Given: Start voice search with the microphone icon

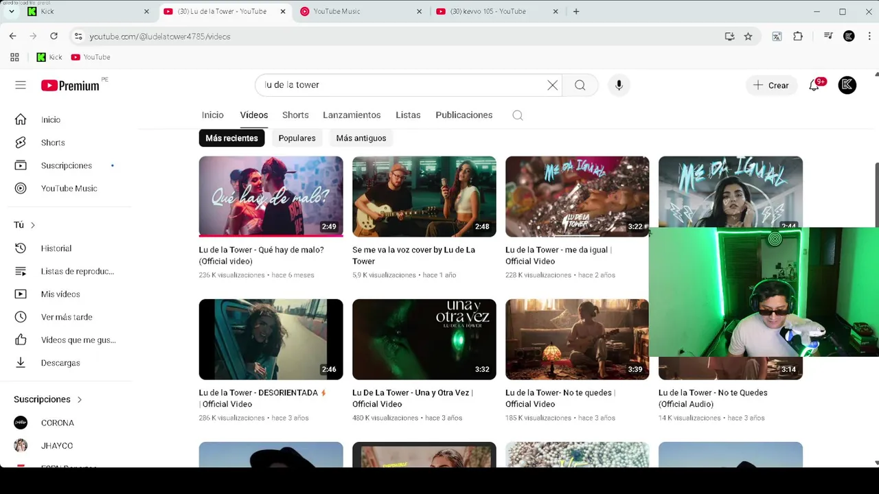Looking at the screenshot, I should point(619,85).
